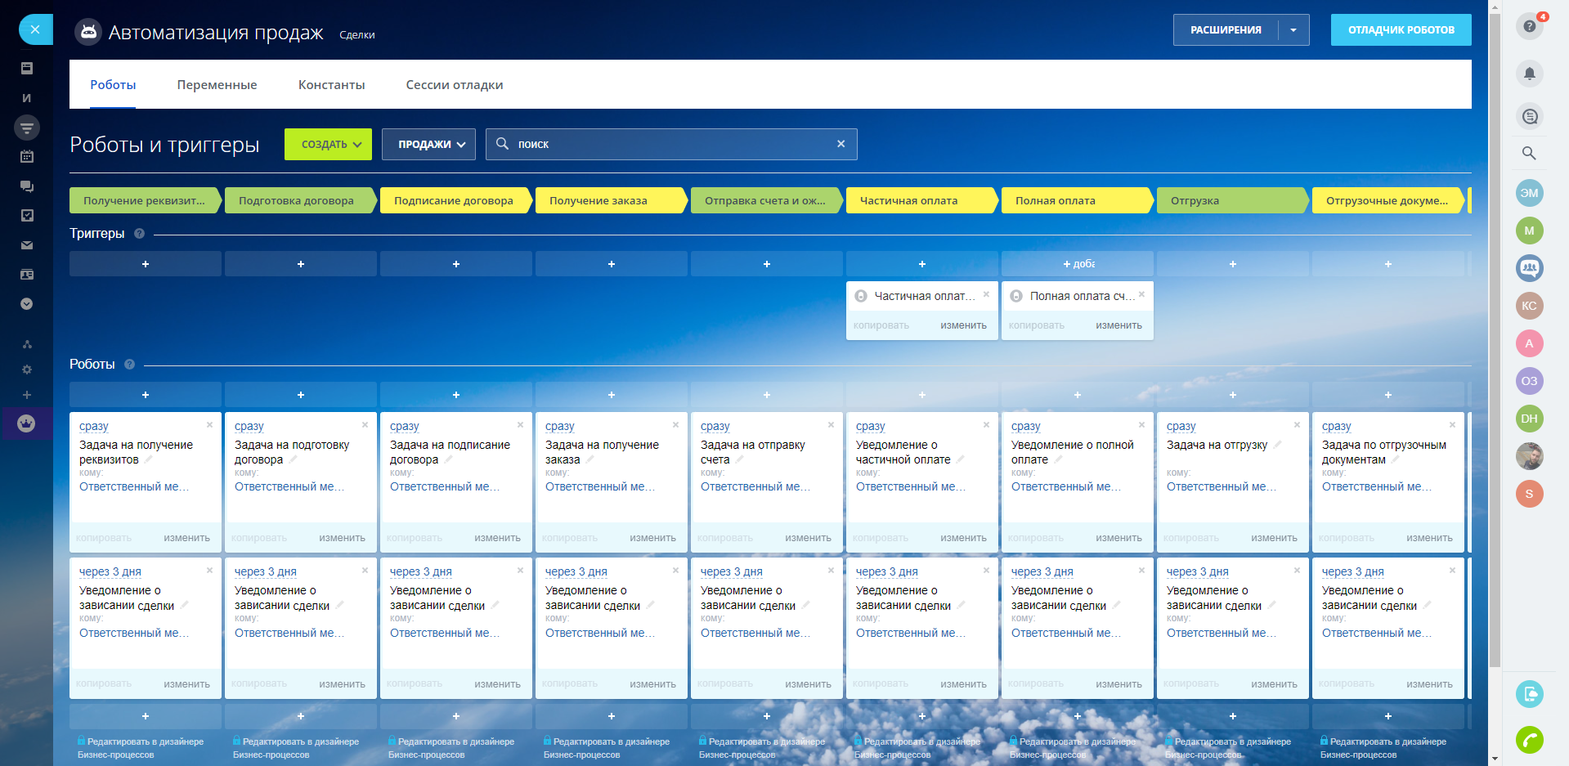The width and height of the screenshot is (1569, 766).
Task: Click the Отладчик роботов button
Action: [x=1401, y=30]
